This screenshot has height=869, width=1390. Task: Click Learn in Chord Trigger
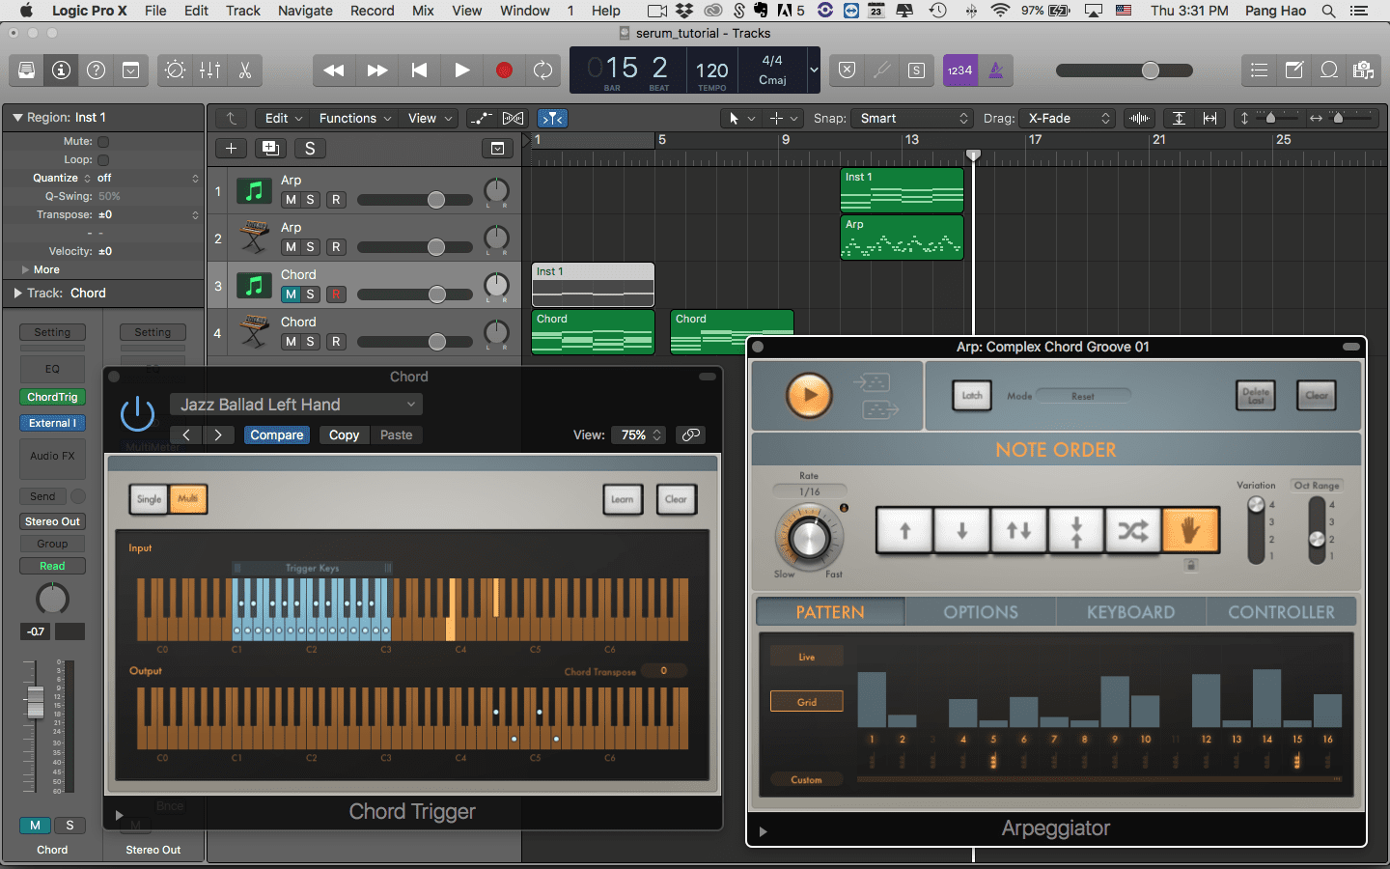coord(623,499)
